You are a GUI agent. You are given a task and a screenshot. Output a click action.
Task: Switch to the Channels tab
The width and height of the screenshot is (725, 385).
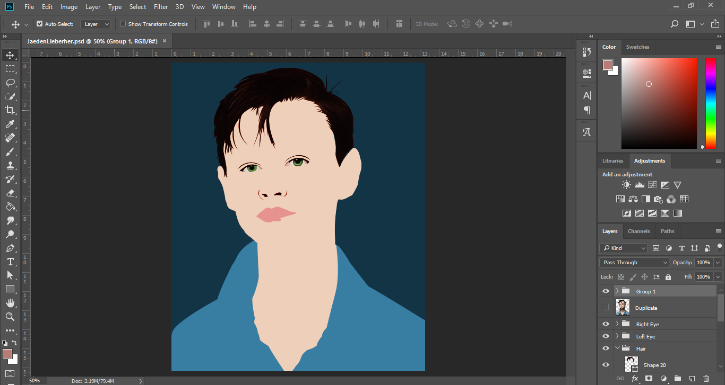[638, 231]
